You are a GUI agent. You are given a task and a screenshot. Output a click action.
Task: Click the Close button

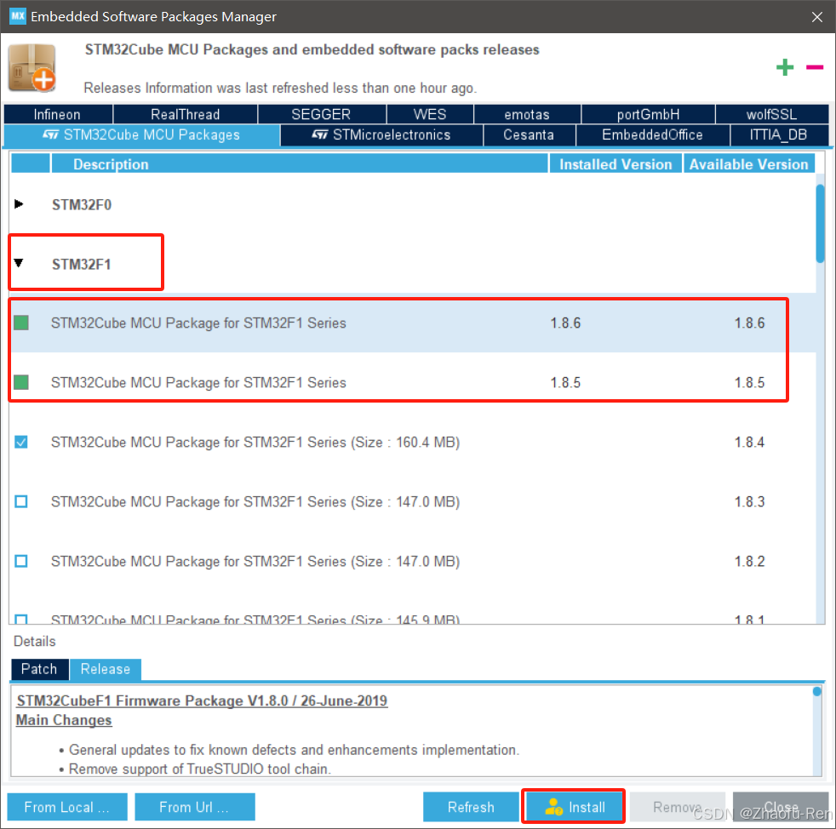[x=781, y=807]
